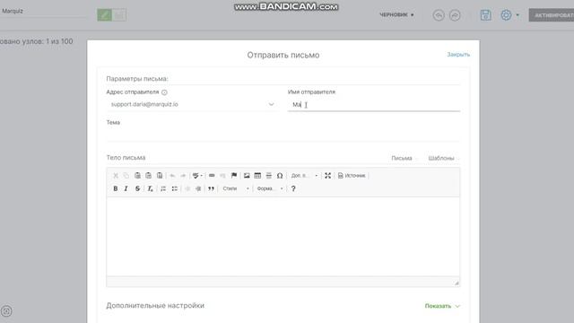The height and width of the screenshot is (323, 574).
Task: Insert special character with Omega icon
Action: tap(280, 176)
